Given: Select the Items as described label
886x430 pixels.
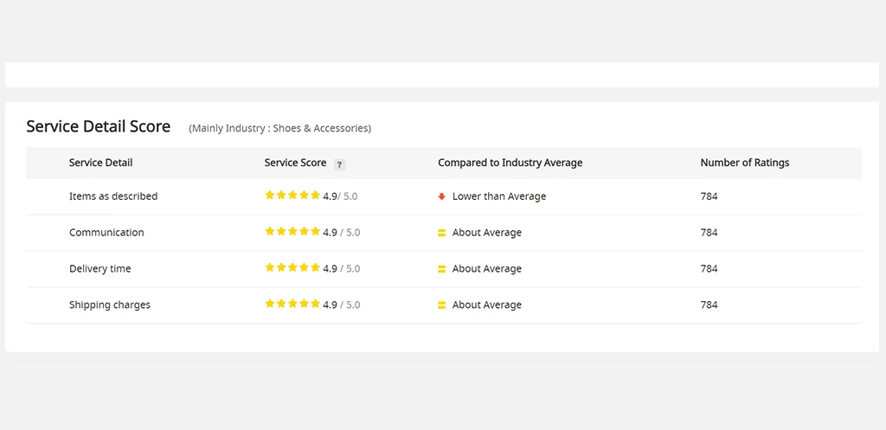Looking at the screenshot, I should pyautogui.click(x=113, y=196).
